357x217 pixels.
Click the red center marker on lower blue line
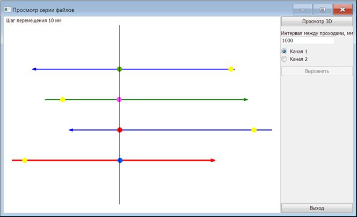[120, 130]
